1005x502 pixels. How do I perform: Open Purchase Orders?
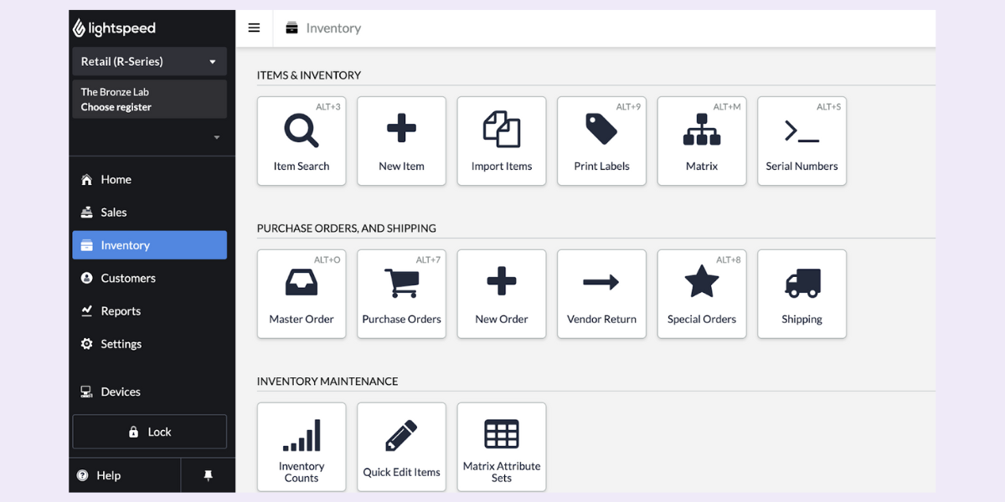pos(401,294)
